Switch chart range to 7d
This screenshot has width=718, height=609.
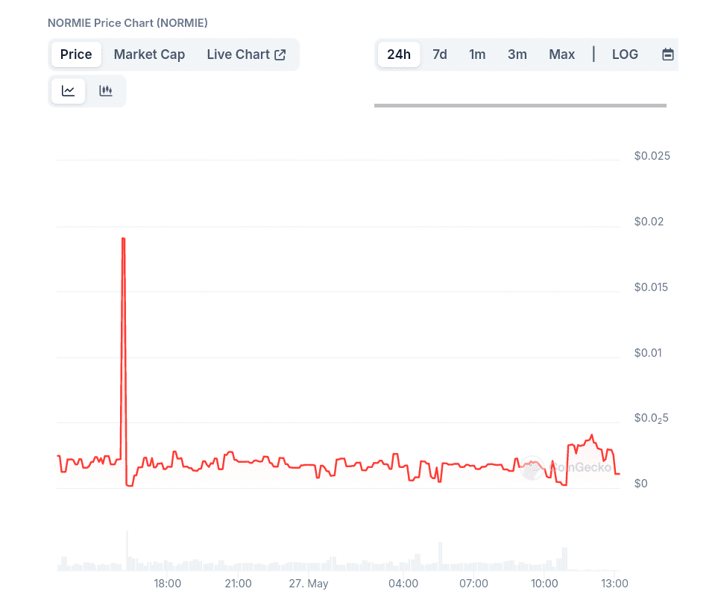pyautogui.click(x=440, y=54)
